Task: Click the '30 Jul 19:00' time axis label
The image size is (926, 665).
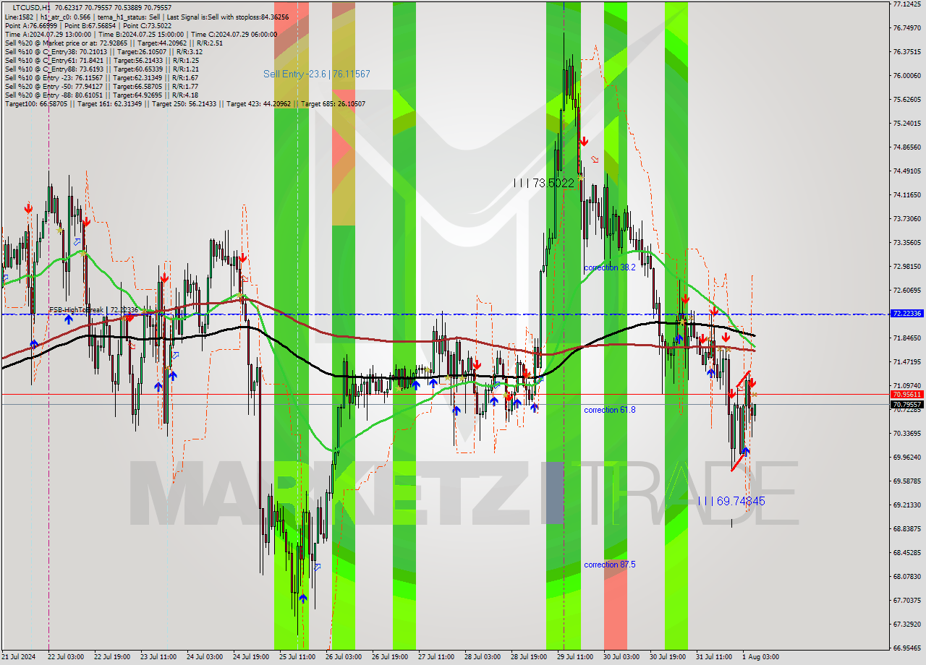Action: coord(668,657)
